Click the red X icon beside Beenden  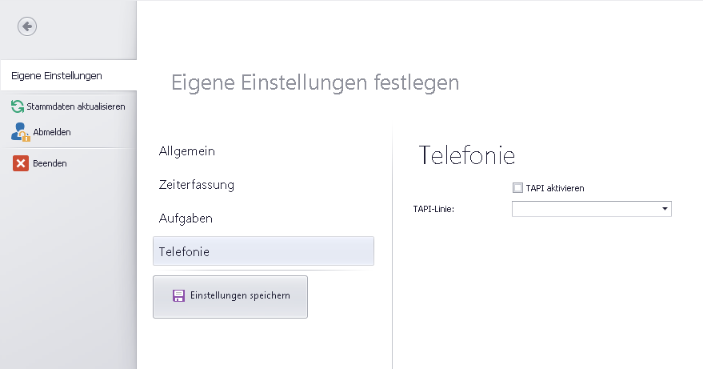click(x=20, y=163)
